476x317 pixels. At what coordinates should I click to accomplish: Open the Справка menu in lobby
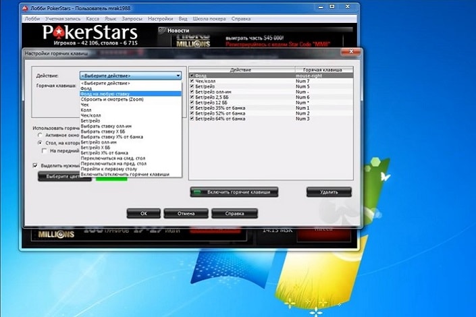pos(241,19)
